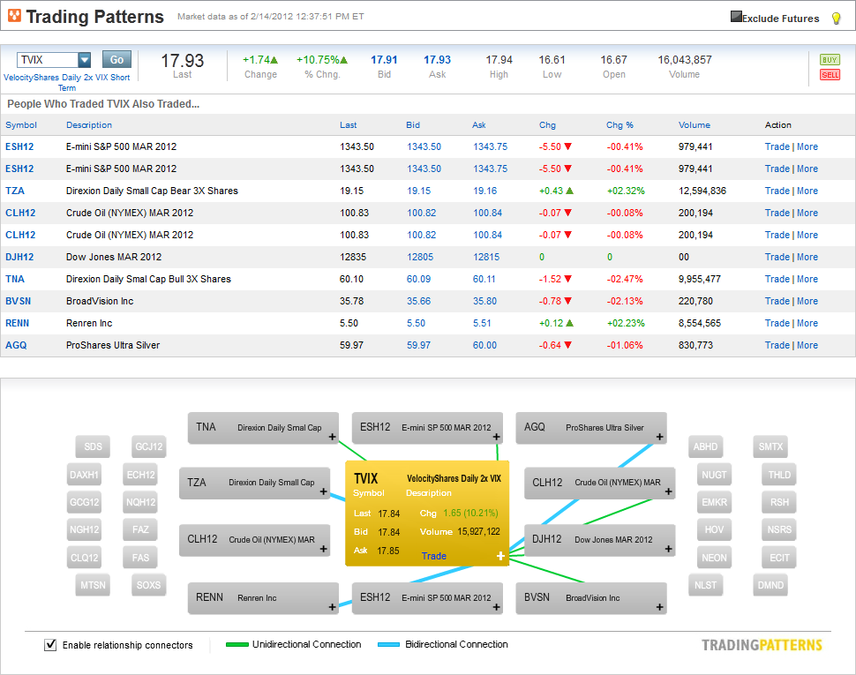Image resolution: width=856 pixels, height=675 pixels.
Task: Click the BVSN BroadVision Inc diagram card
Action: click(591, 598)
